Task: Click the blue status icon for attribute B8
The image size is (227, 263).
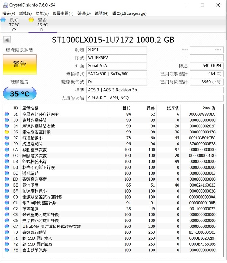Action: [7, 161]
